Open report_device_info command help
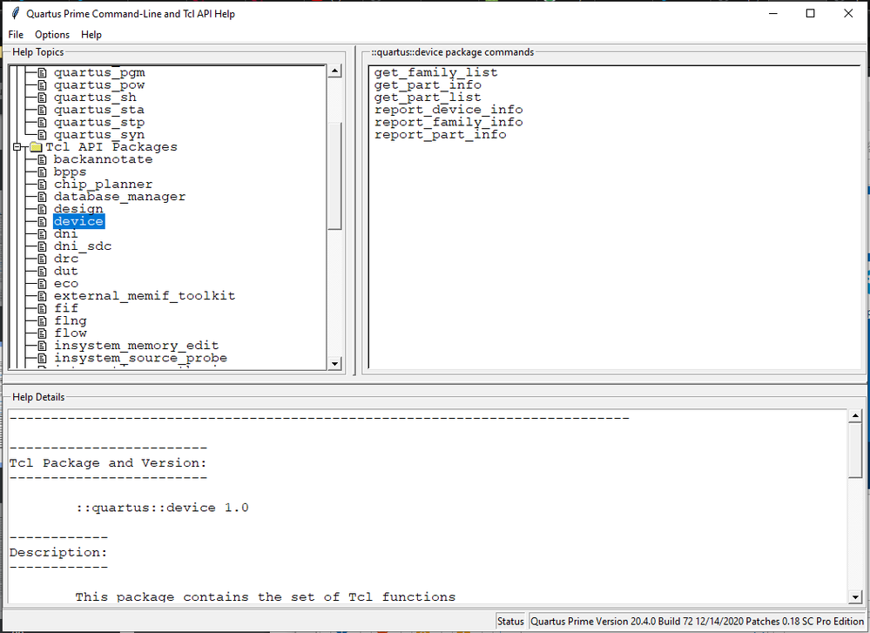Image resolution: width=870 pixels, height=633 pixels. click(x=448, y=110)
